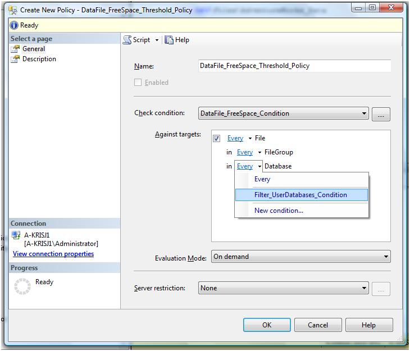Viewport: 410px width, 351px height.
Task: Click the progress spinner icon
Action: [22, 286]
